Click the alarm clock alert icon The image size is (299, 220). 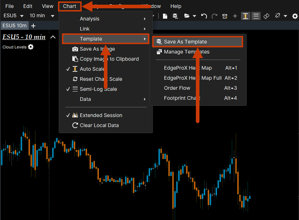click(225, 16)
